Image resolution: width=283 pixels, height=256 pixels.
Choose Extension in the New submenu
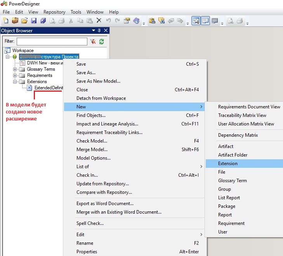coord(245,164)
